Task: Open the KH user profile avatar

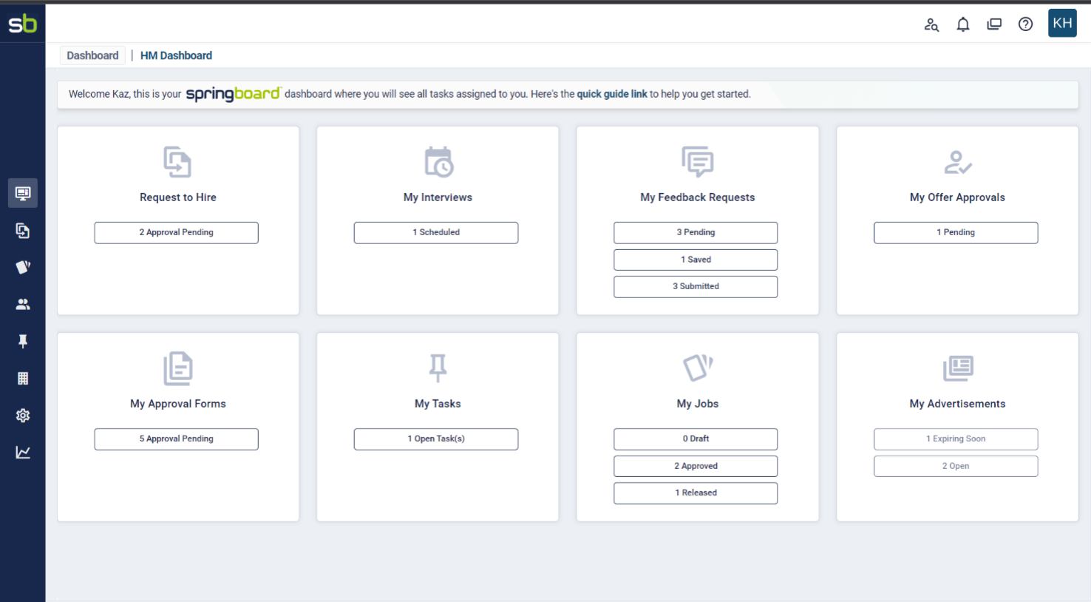Action: tap(1062, 23)
